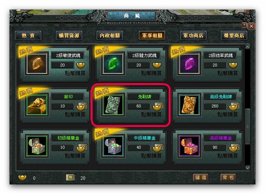The image size is (265, 194).
Task: Select the 高級精華盒 purple chest icon
Action: [189, 146]
